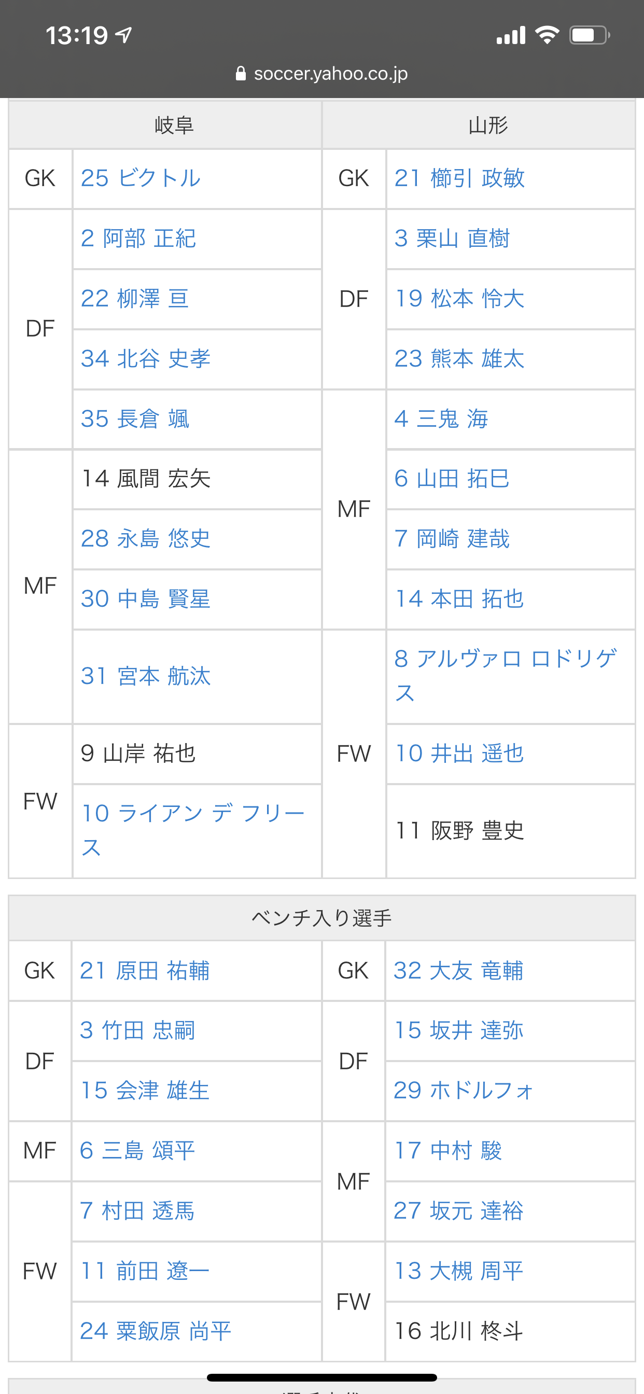Open 2 阿部 正紀 player link
The image size is (644, 1394).
click(x=138, y=239)
